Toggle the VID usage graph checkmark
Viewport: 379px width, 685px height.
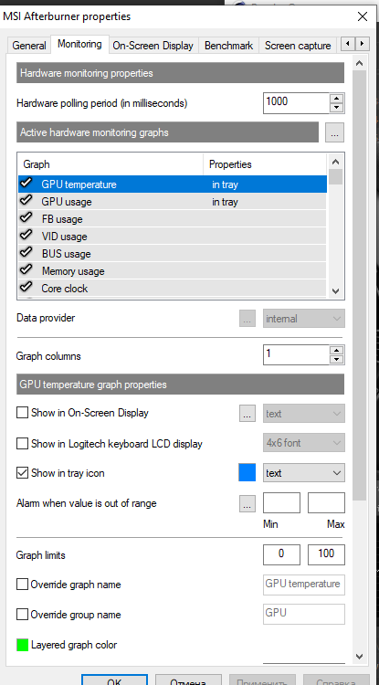26,236
